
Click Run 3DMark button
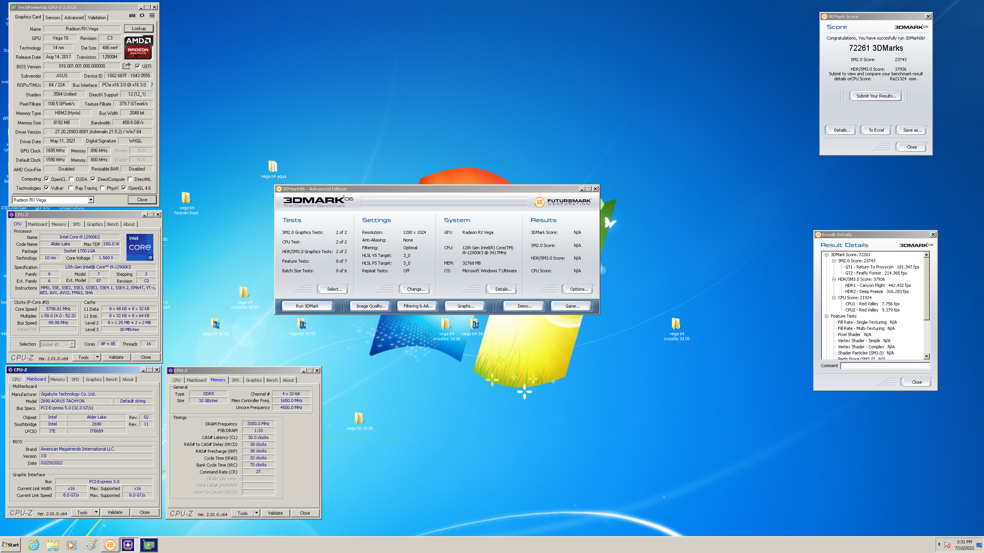[x=307, y=306]
